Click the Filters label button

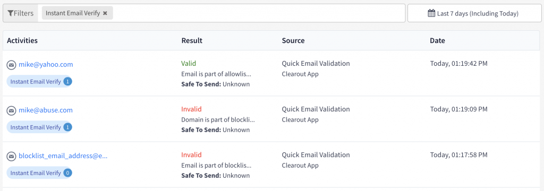pos(21,13)
